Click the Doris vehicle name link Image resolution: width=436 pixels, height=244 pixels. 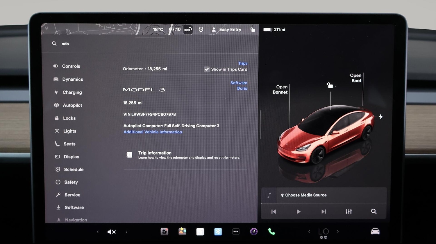[x=242, y=88]
